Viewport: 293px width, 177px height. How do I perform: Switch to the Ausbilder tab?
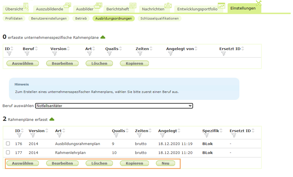coord(84,9)
